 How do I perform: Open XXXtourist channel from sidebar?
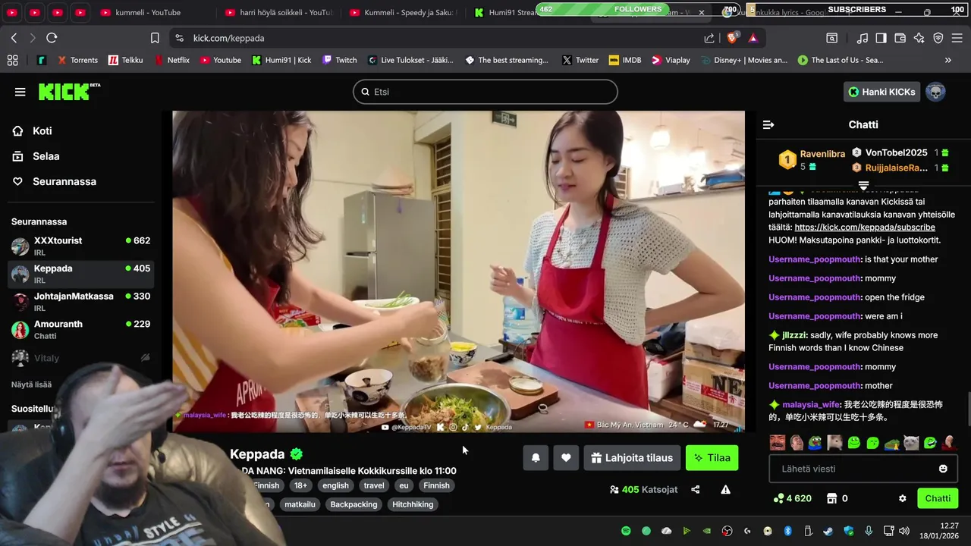[x=80, y=246]
